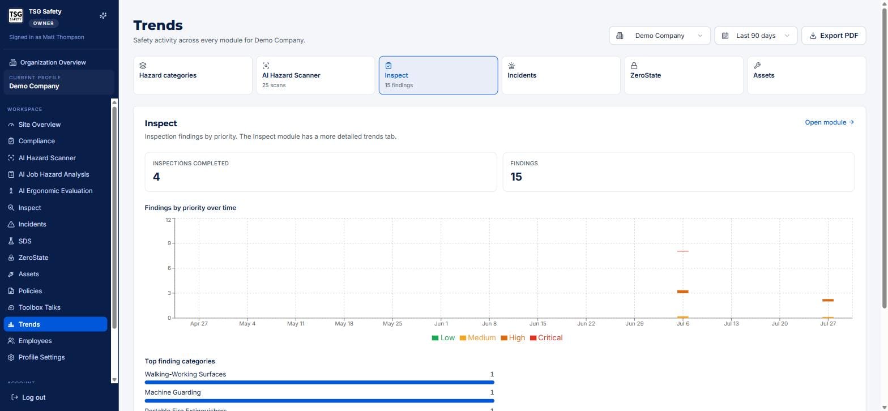888x411 pixels.
Task: Switch to the AI Hazard Scanner tab
Action: point(315,75)
